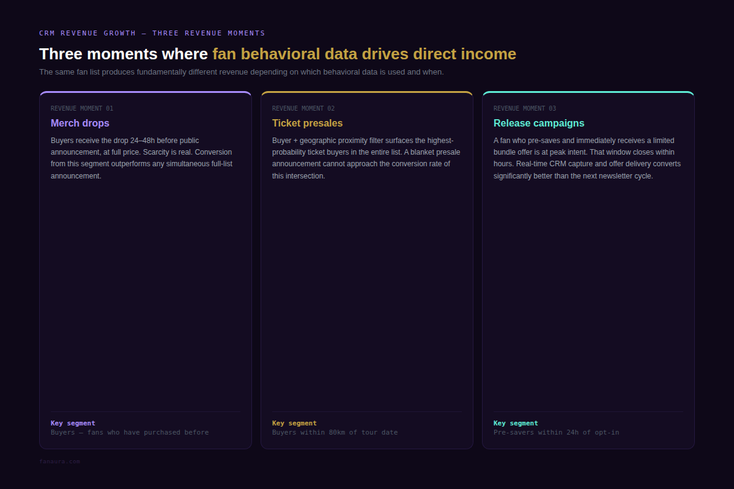
Task: Click 'Buyers — fans who have purchased before' text
Action: (x=130, y=432)
